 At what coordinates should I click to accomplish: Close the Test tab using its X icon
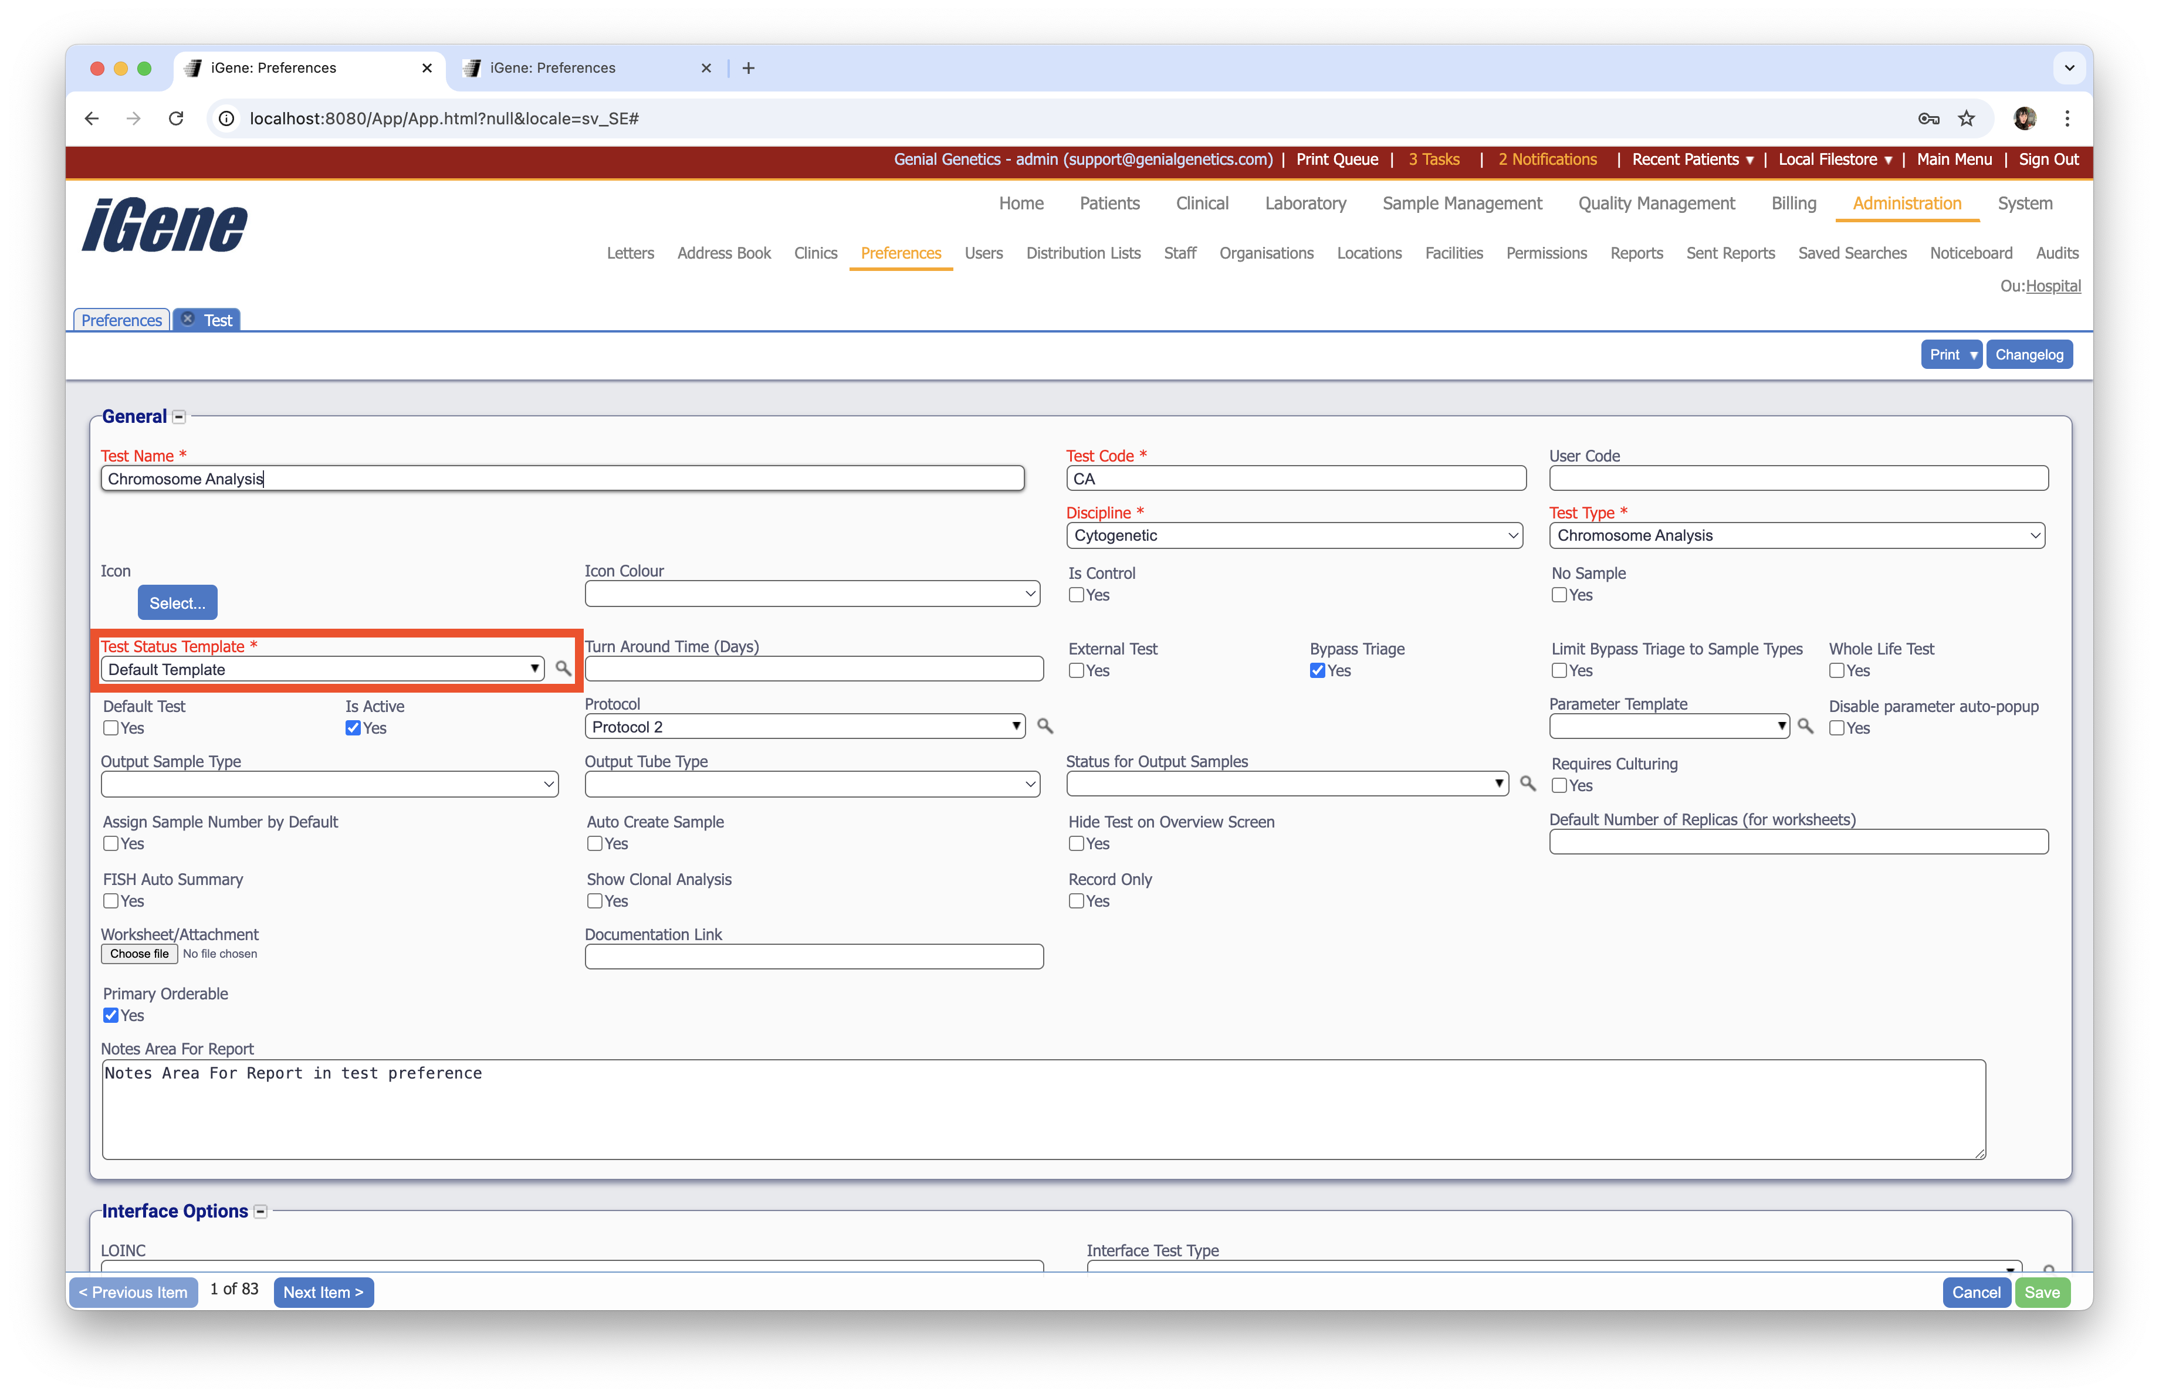[188, 319]
